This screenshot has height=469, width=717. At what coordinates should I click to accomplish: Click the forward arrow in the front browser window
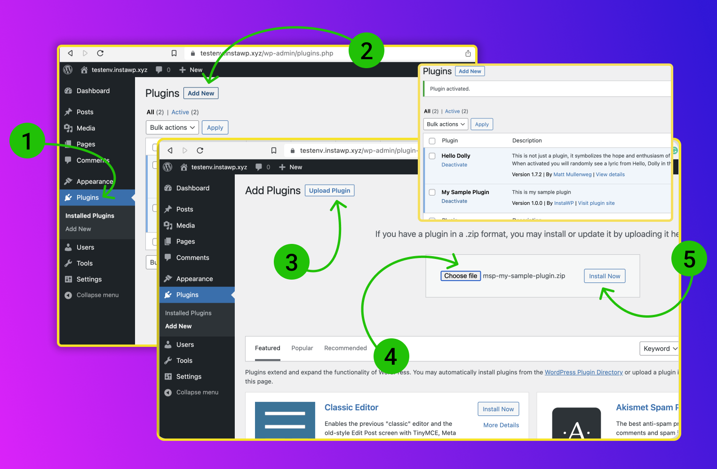185,150
